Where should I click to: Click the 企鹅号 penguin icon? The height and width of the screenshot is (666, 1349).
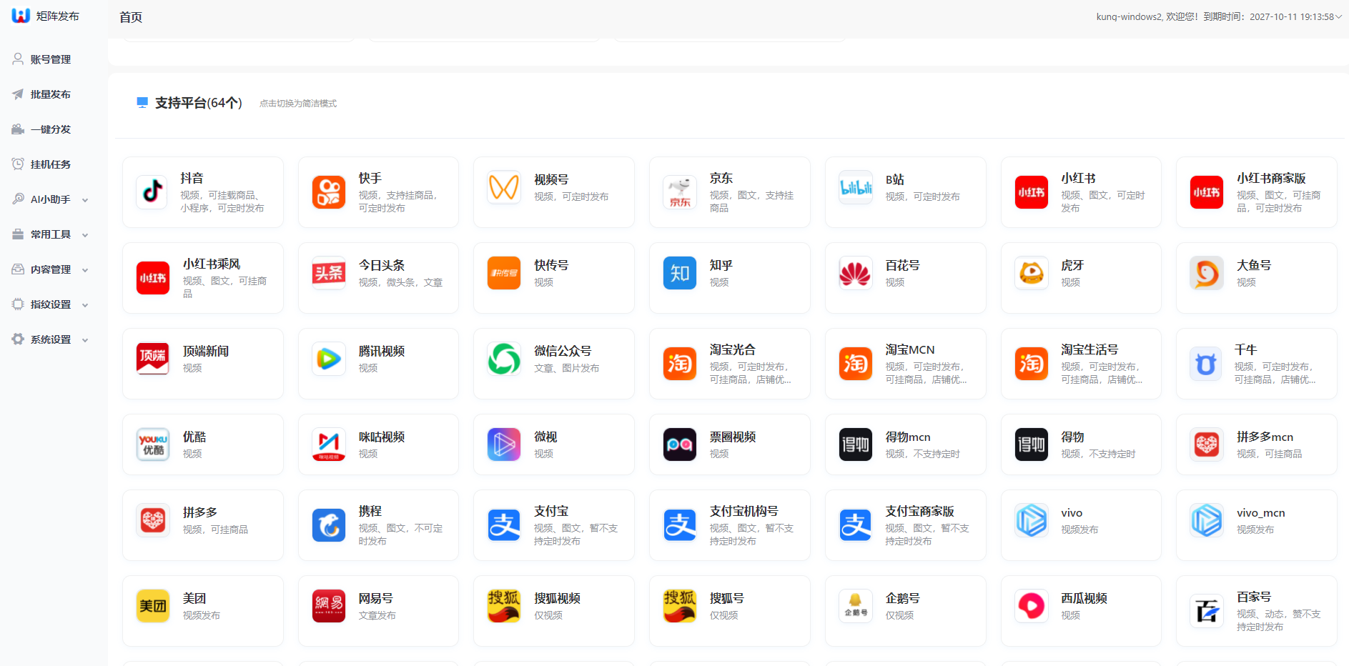pos(856,606)
